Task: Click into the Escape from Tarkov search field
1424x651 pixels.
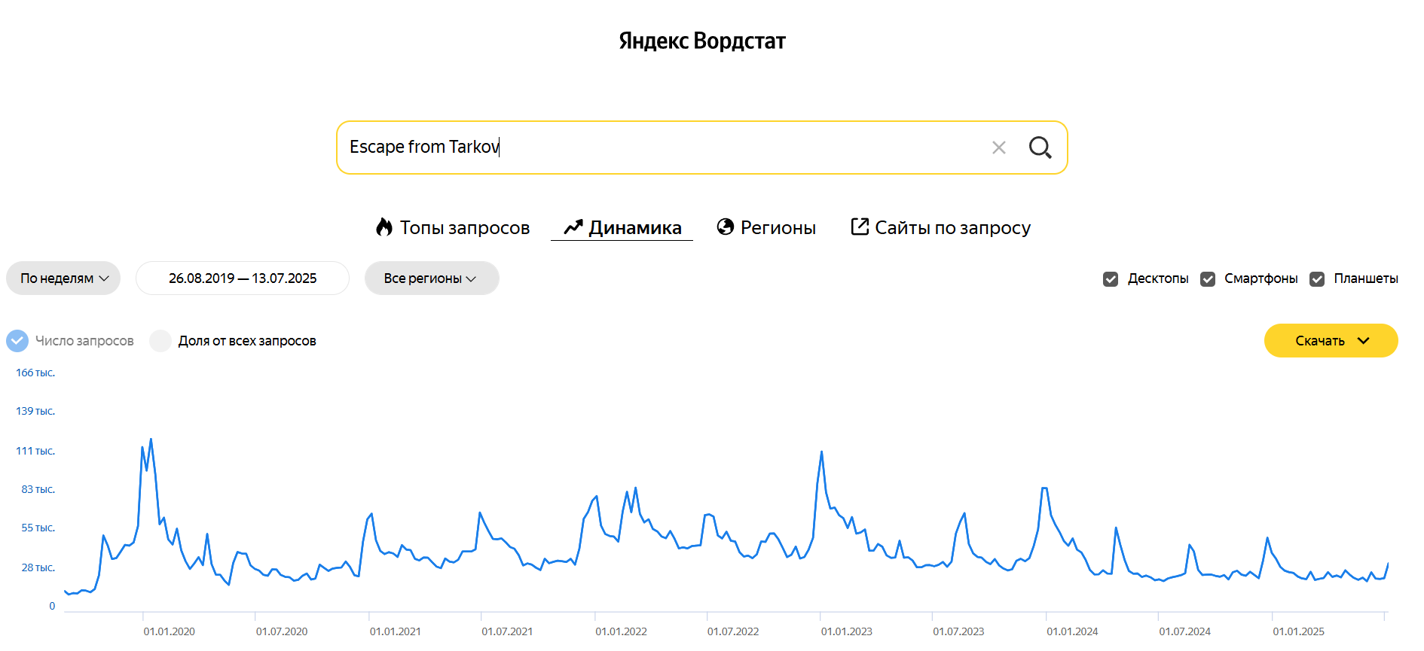Action: [663, 148]
